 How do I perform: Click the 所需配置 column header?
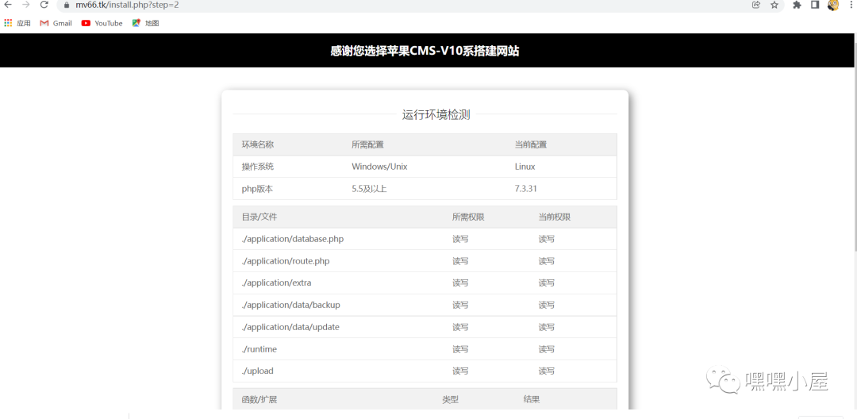[x=368, y=144]
